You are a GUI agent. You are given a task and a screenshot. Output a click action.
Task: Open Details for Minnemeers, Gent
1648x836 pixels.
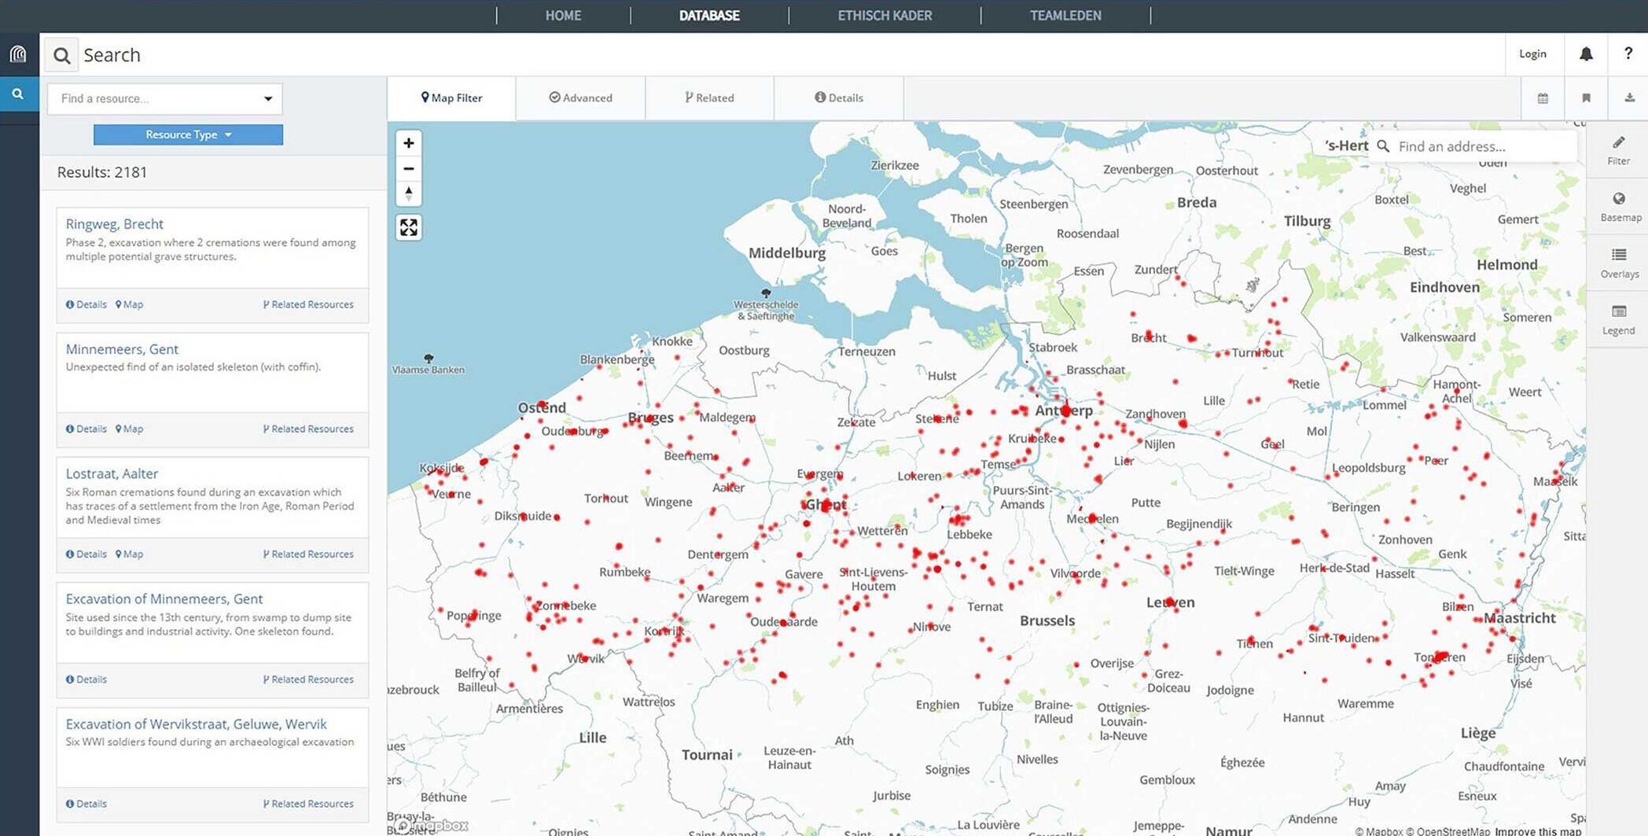[x=86, y=429]
